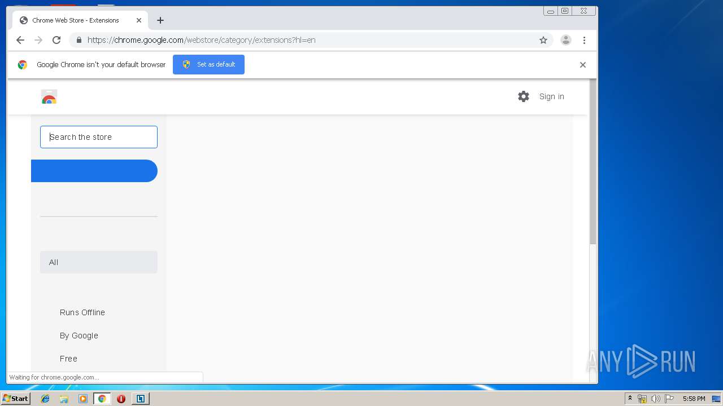Click the volume speaker tray icon

655,399
